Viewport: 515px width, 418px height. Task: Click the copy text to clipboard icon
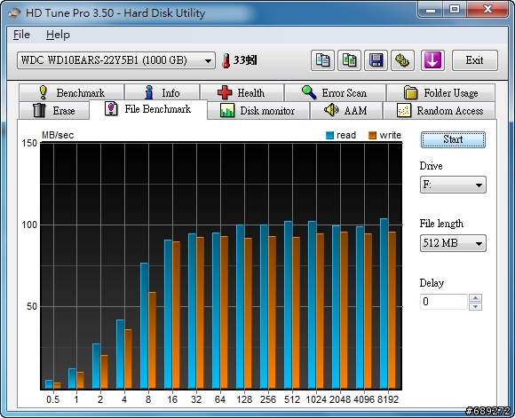(322, 60)
